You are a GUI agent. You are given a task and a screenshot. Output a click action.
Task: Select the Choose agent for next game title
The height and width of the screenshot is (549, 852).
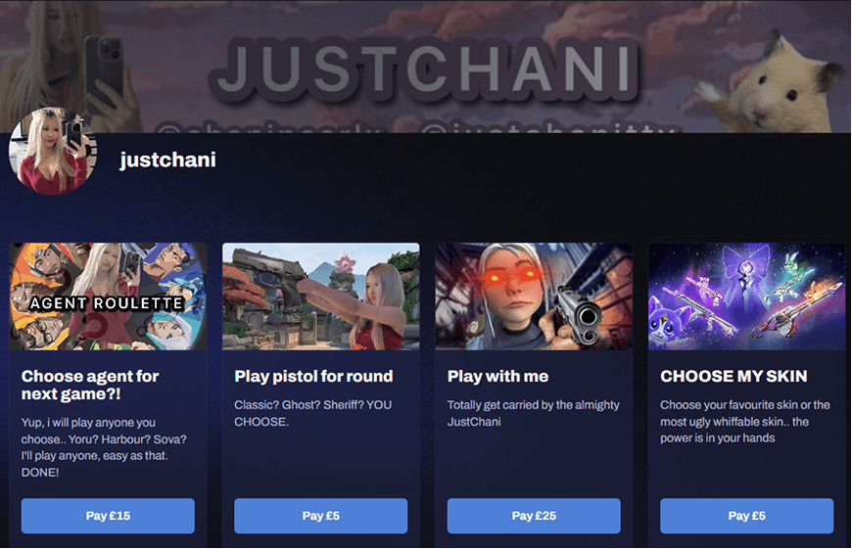[90, 385]
